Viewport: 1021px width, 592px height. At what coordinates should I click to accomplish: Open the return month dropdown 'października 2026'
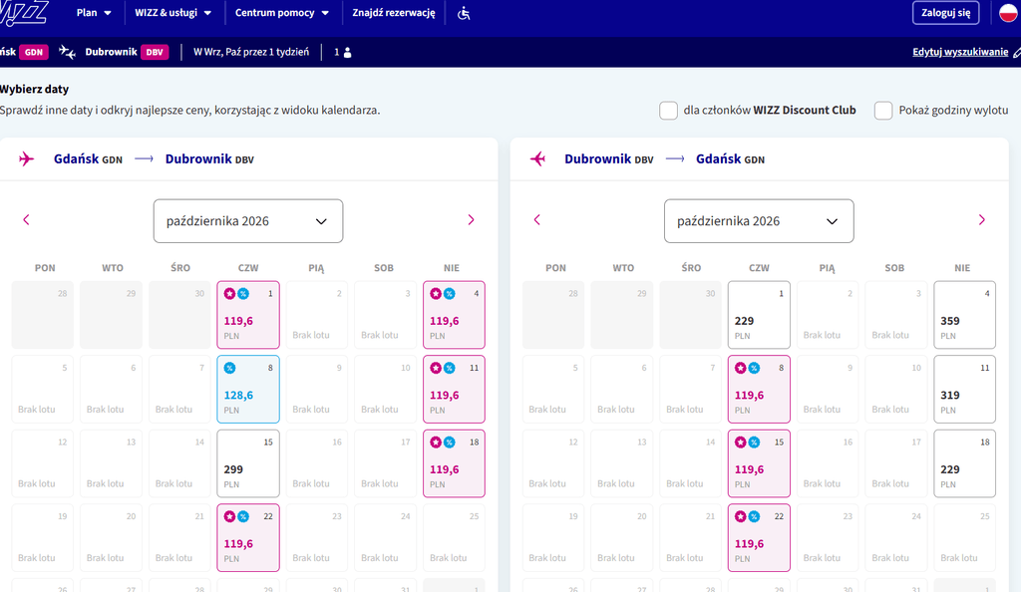point(759,221)
